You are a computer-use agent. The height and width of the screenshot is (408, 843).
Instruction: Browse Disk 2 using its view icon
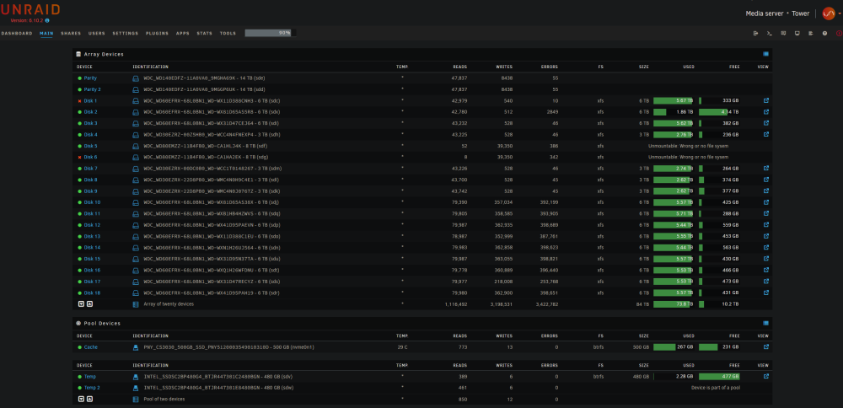pyautogui.click(x=766, y=112)
